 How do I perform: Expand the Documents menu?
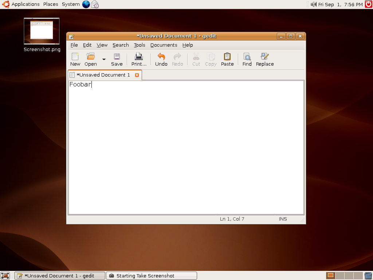pos(164,45)
